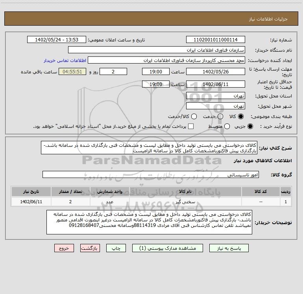303x294 pixels.
Task: Click the deadline hour field beside 1402/05/26
Action: (156, 72)
